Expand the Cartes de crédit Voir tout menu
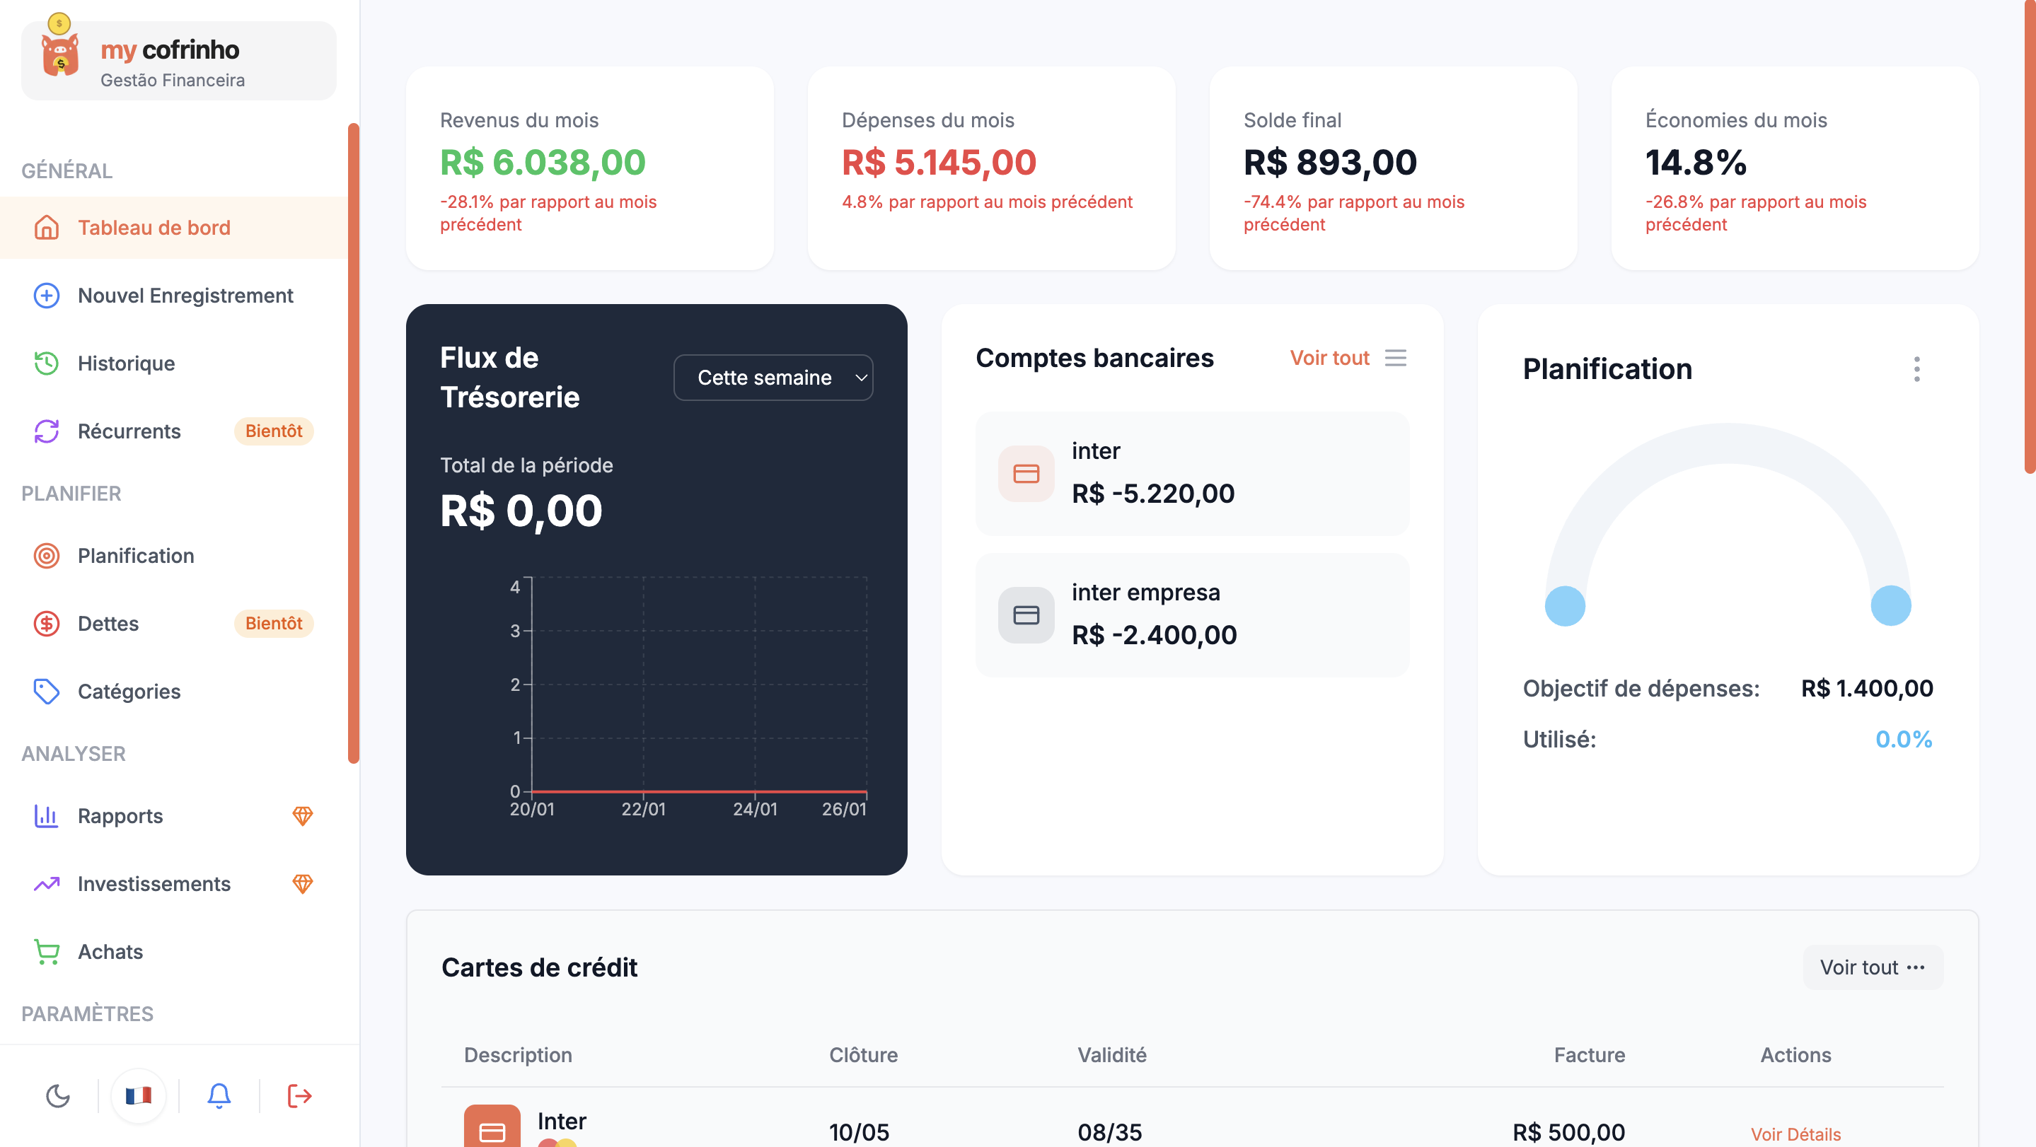This screenshot has width=2036, height=1147. [1872, 967]
